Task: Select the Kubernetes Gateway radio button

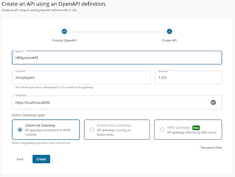Action: [92, 130]
